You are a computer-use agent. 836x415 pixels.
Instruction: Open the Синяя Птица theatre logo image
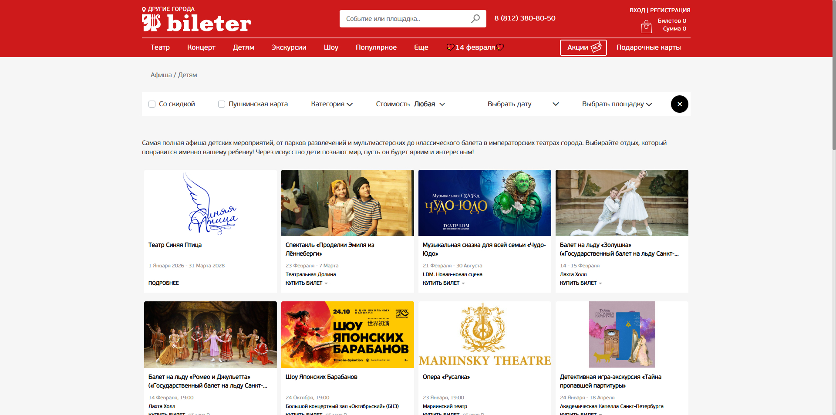tap(210, 203)
